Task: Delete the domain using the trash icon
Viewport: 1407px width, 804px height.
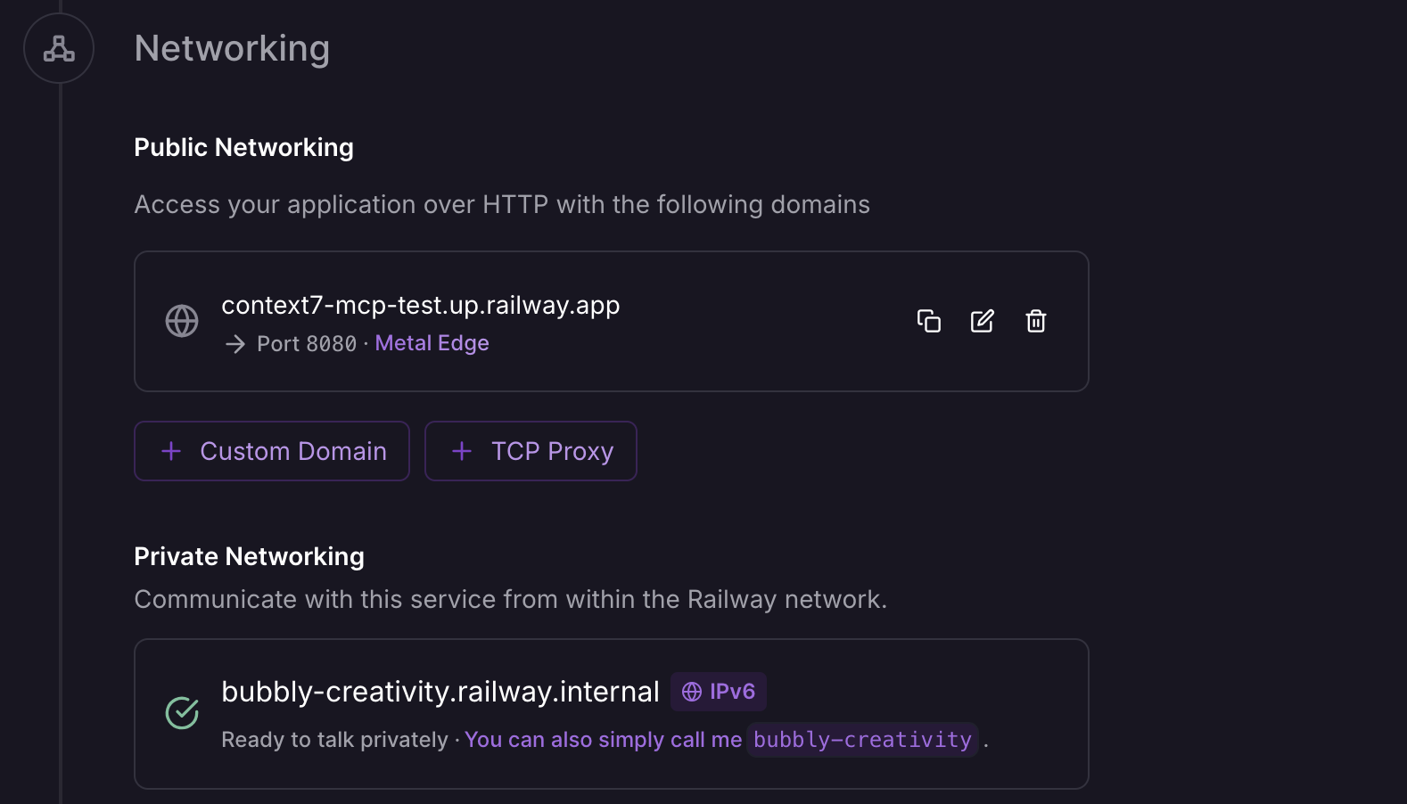Action: (1035, 320)
